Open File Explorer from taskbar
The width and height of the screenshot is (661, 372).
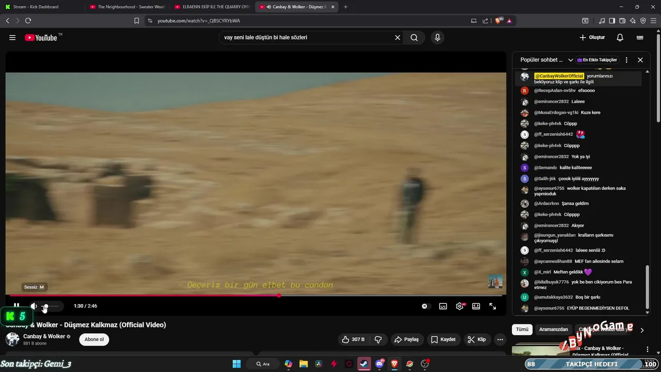(x=303, y=364)
